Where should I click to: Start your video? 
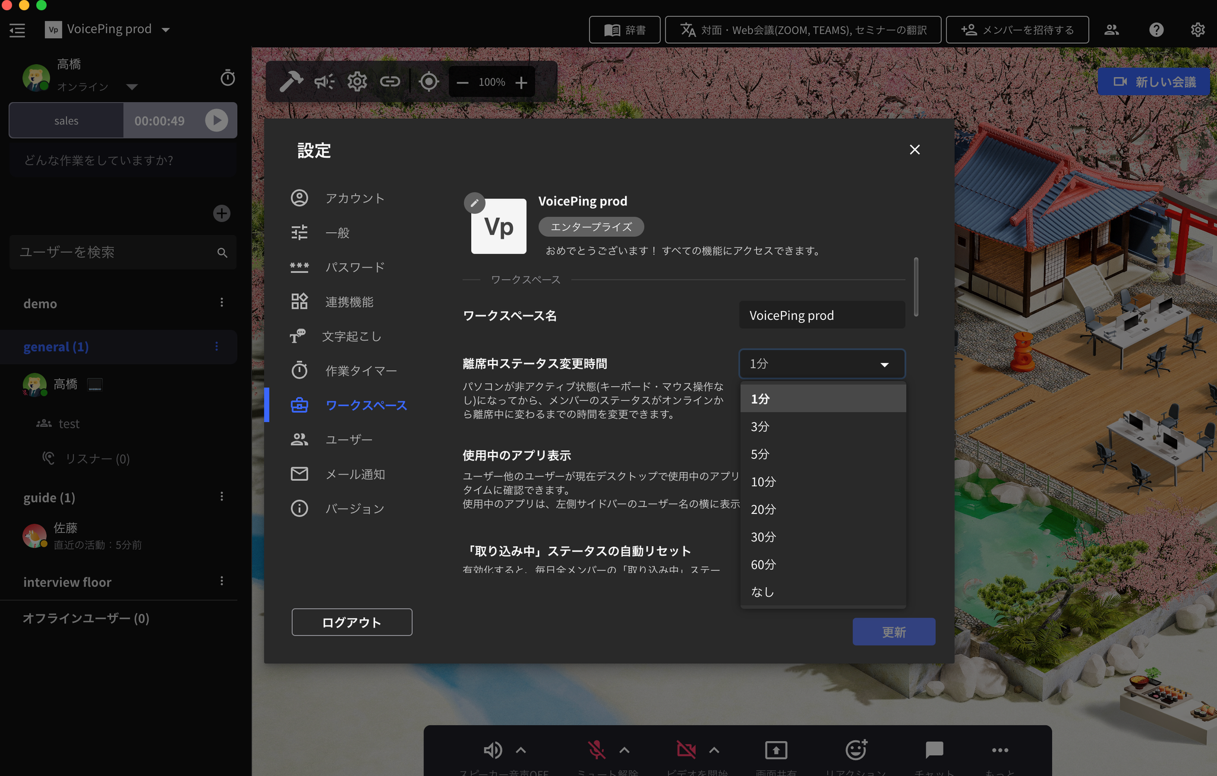coord(686,750)
